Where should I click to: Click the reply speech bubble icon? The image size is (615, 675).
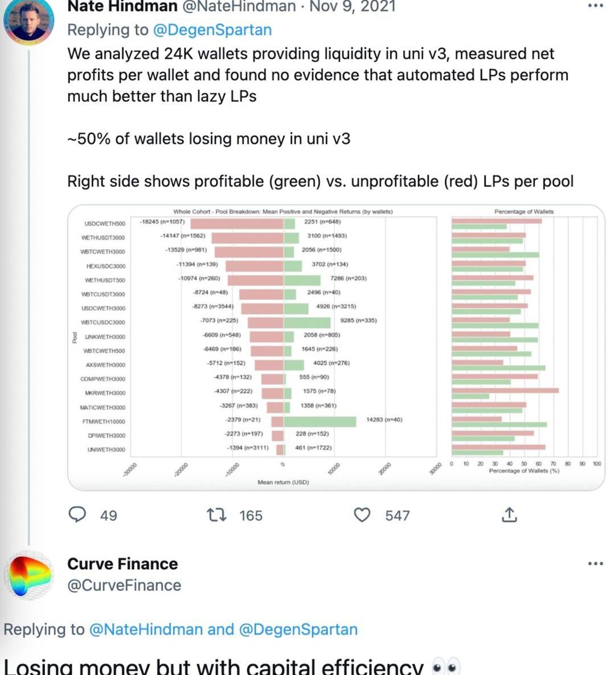(x=77, y=515)
